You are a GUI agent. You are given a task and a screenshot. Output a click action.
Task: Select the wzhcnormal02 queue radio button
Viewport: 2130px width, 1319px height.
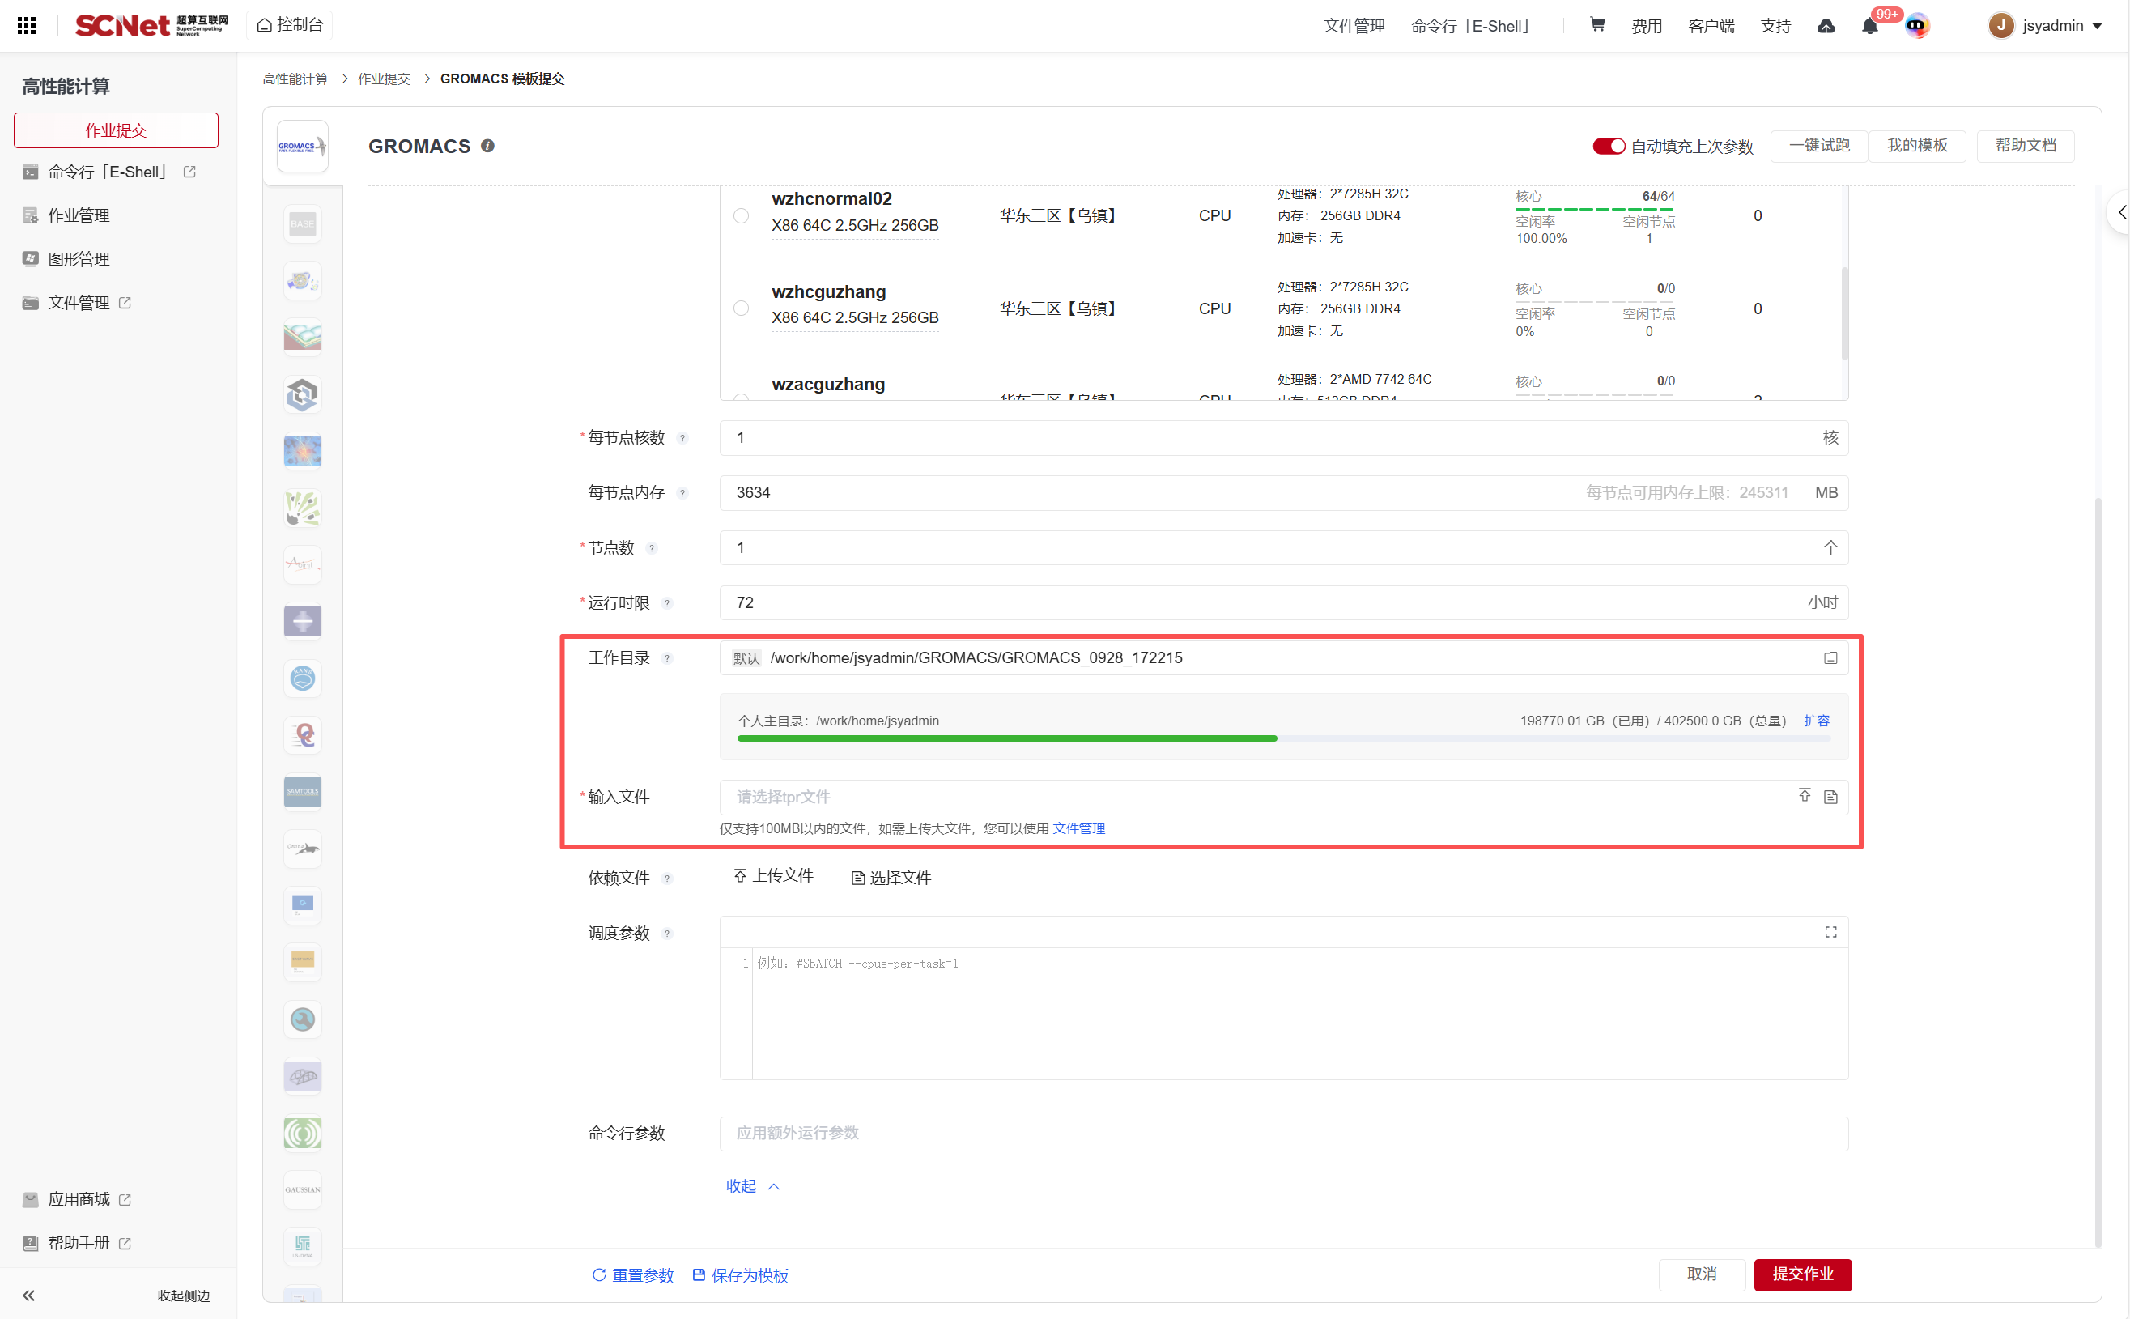(x=741, y=215)
